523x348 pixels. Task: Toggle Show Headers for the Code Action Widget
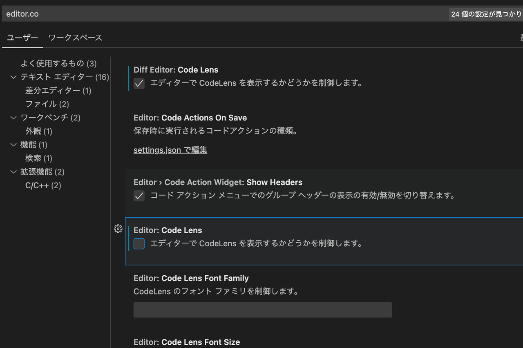pos(139,196)
